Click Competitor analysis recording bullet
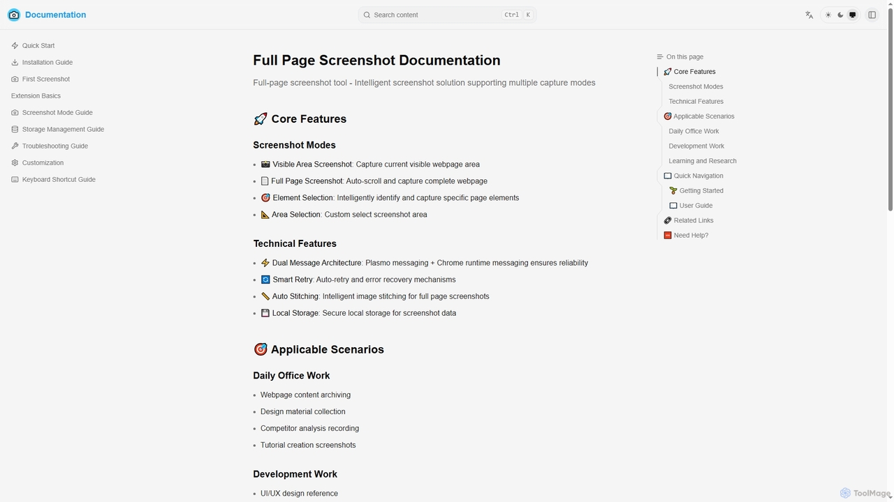Viewport: 894px width, 502px height. pos(309,428)
